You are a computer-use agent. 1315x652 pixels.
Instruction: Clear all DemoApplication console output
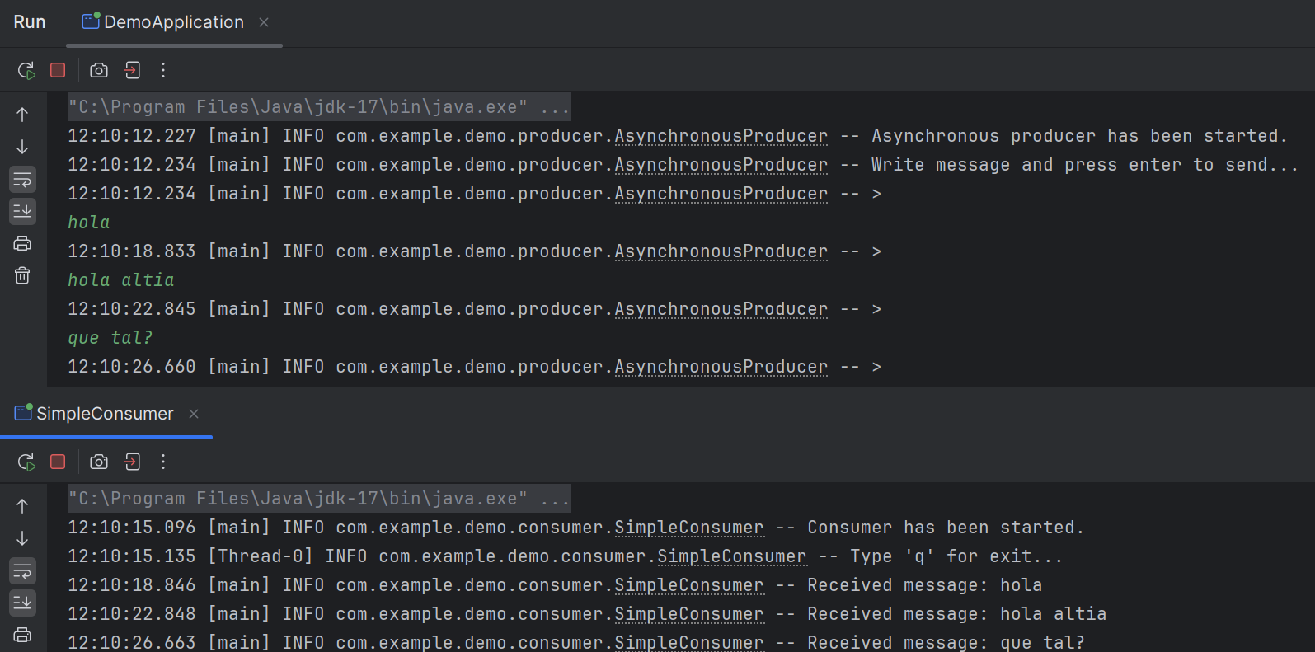click(x=22, y=275)
